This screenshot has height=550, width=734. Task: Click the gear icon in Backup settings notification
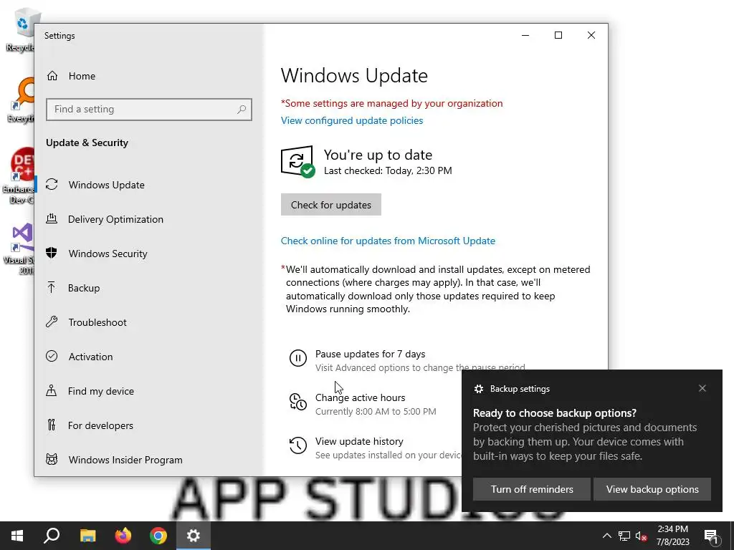click(x=478, y=389)
